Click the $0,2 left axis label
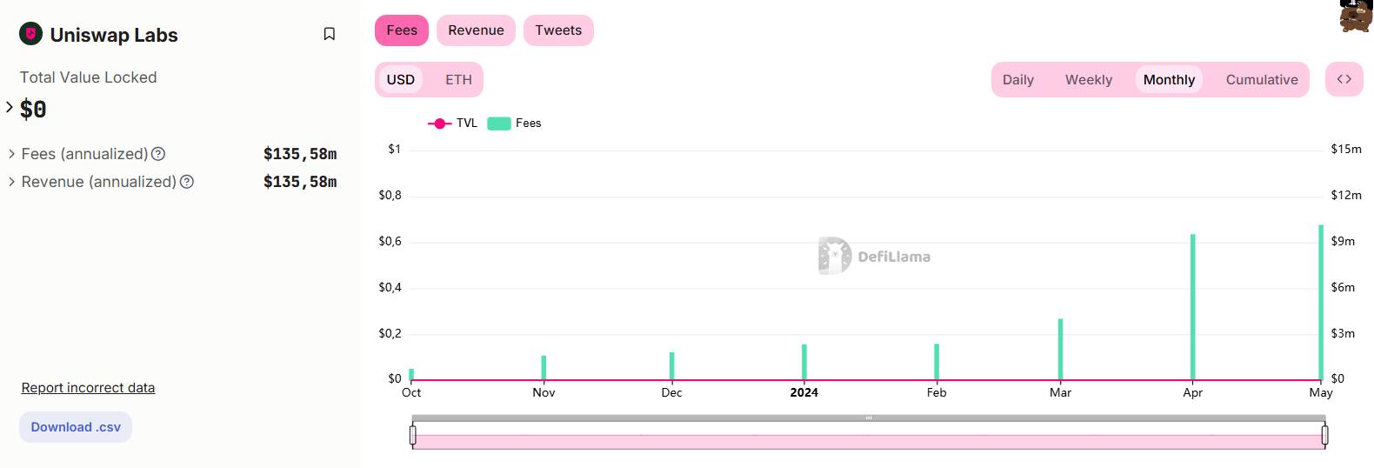This screenshot has width=1374, height=468. pyautogui.click(x=390, y=333)
